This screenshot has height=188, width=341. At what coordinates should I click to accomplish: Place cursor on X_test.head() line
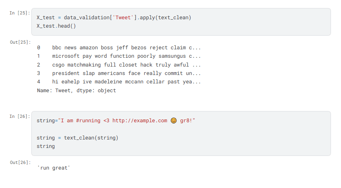[56, 26]
